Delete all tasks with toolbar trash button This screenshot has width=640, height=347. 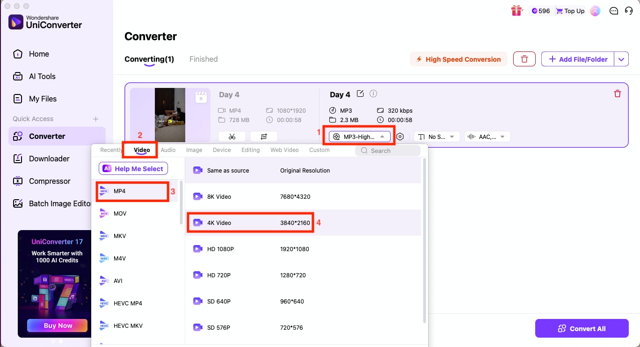pyautogui.click(x=524, y=59)
